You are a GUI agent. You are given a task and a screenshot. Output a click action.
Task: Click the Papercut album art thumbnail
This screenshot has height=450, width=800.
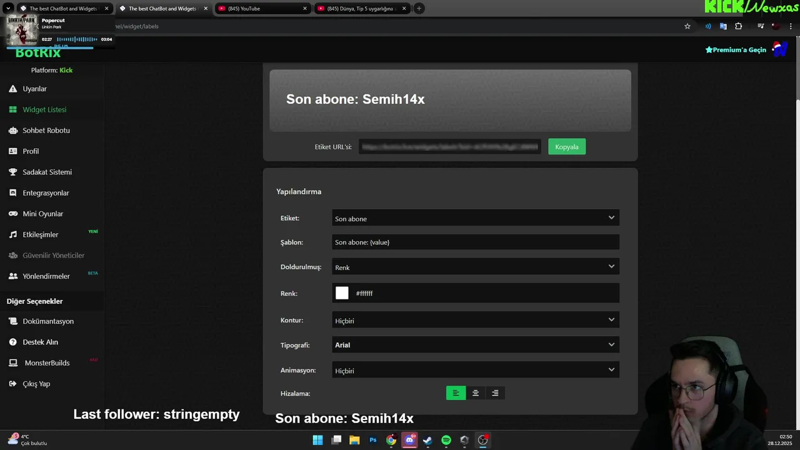[x=22, y=29]
